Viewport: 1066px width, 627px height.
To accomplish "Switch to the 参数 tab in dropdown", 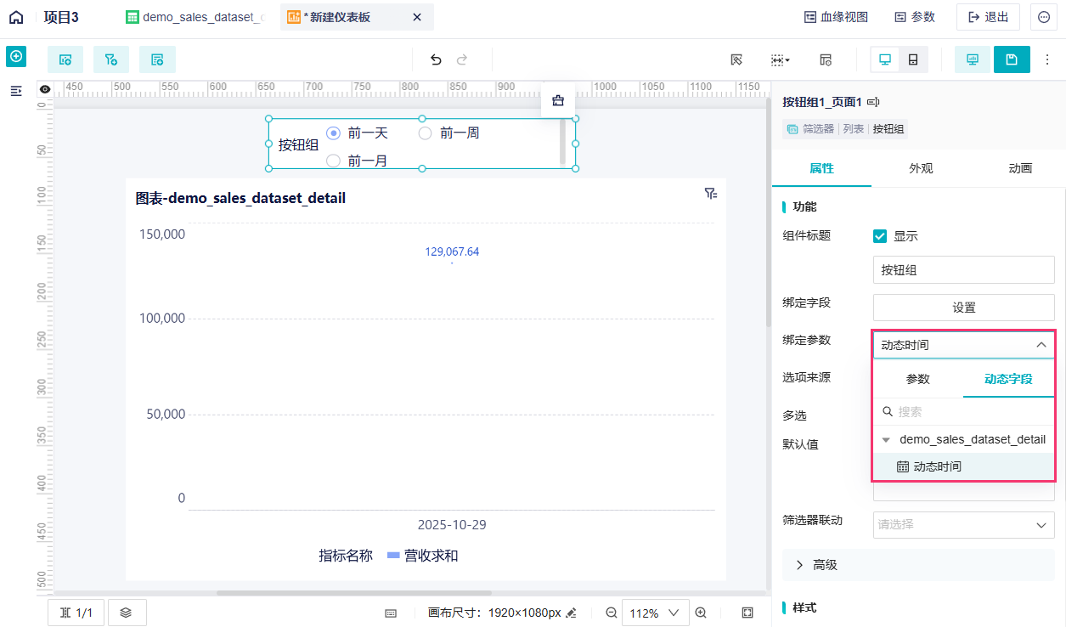I will pyautogui.click(x=918, y=379).
